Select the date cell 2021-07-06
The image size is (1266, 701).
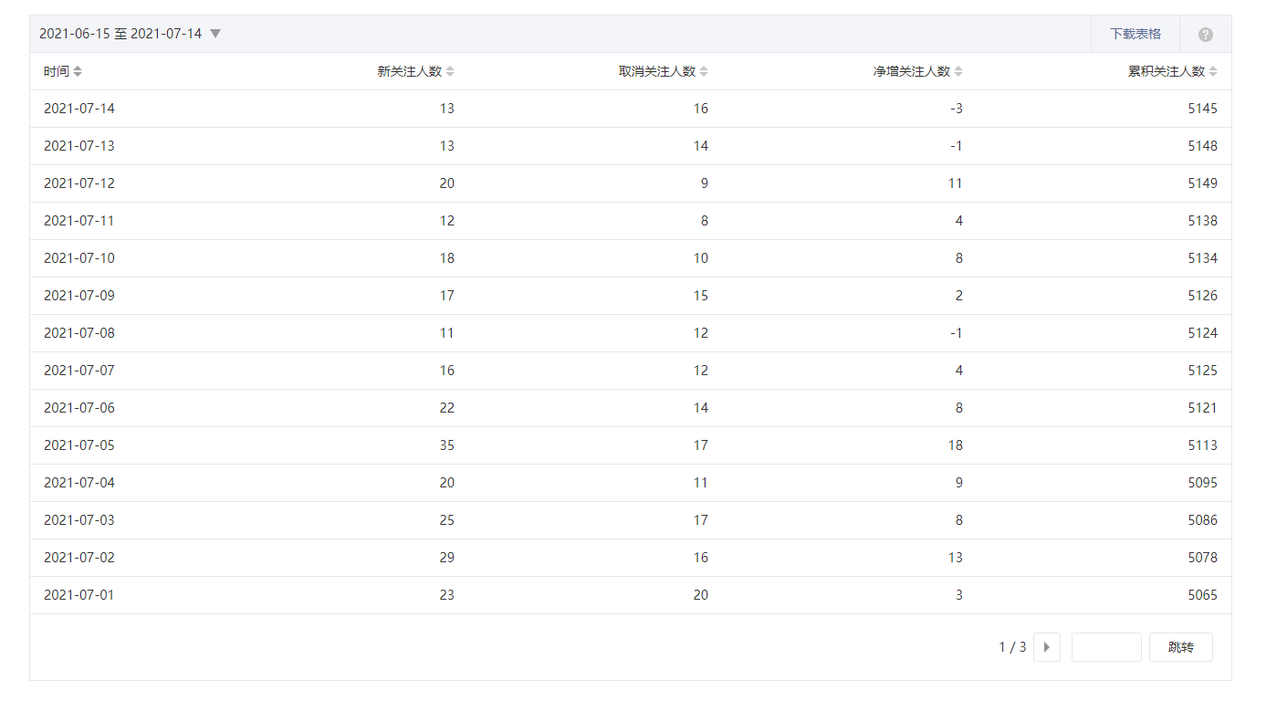point(79,408)
